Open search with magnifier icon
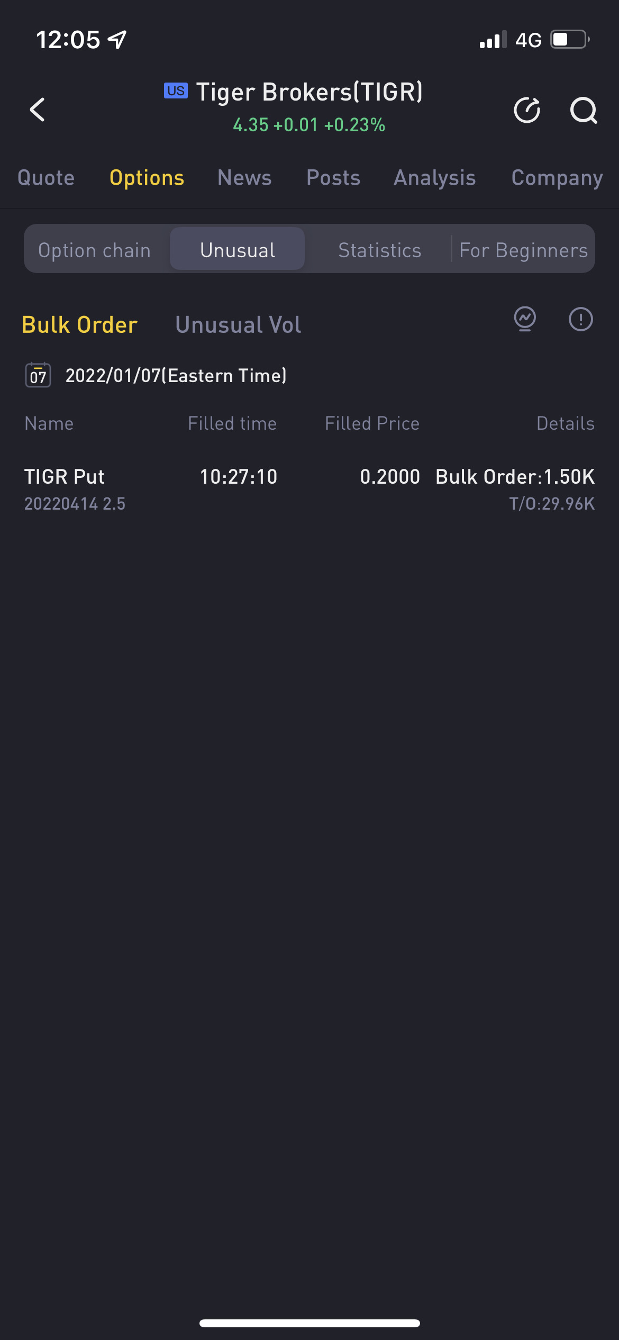619x1340 pixels. 583,110
